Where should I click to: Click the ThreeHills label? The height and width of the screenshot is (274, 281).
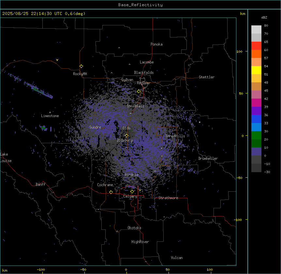pos(175,136)
